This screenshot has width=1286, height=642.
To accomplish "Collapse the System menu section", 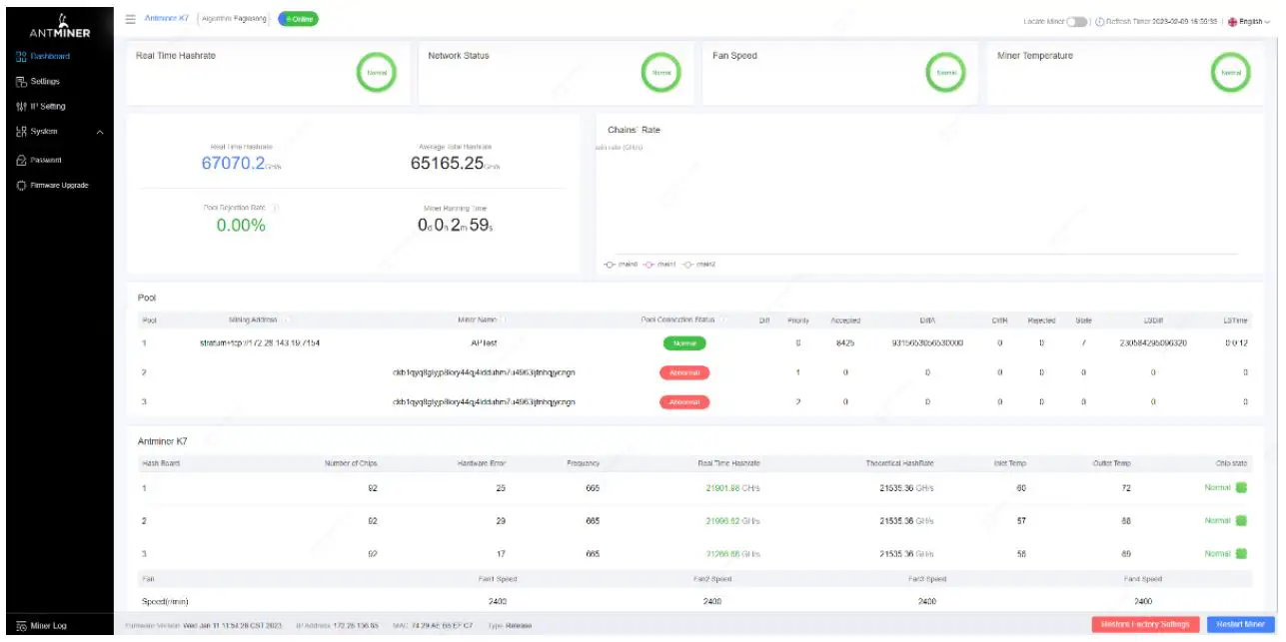I will coord(99,131).
